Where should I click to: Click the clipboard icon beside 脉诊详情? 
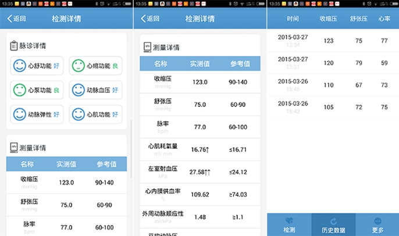(14, 45)
